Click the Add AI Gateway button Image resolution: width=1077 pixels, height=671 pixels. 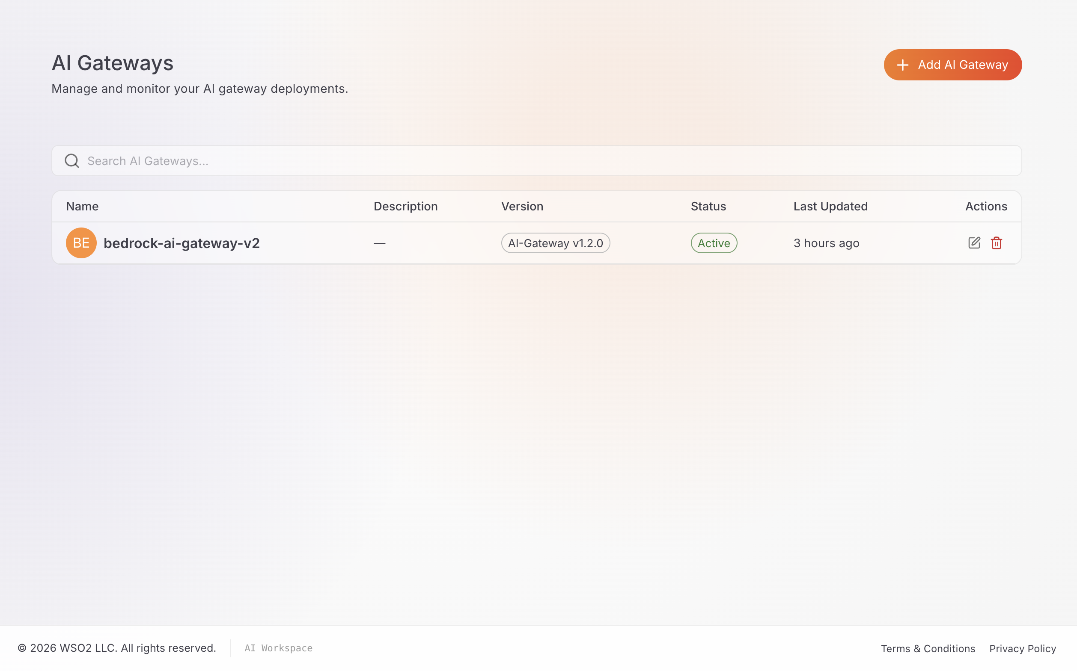(952, 65)
